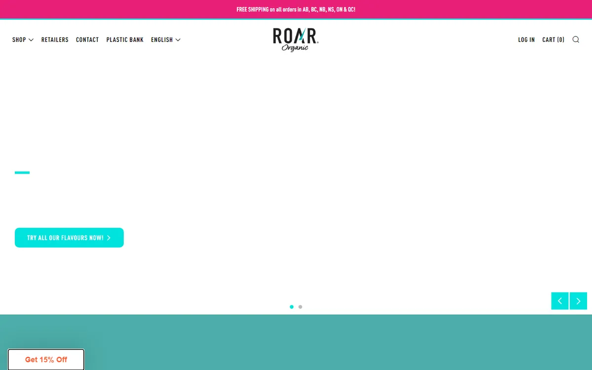
Task: Advance to the next slide arrow
Action: pos(578,301)
